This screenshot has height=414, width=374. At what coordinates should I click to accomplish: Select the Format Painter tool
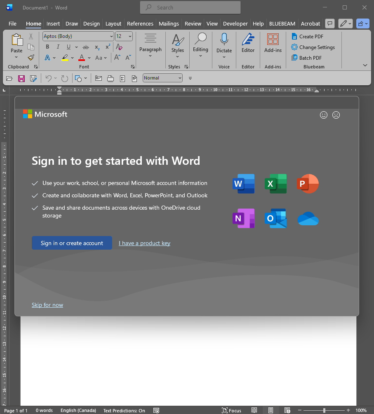point(31,57)
